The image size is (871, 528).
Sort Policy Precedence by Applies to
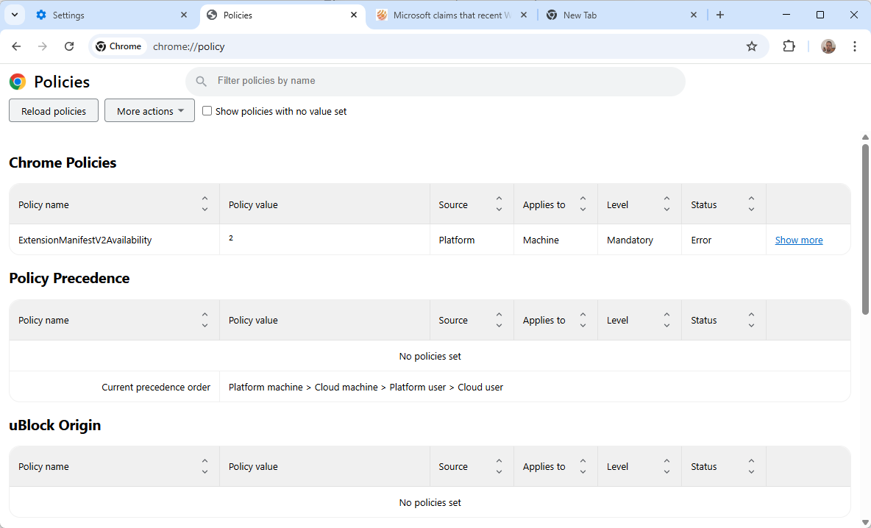[583, 320]
